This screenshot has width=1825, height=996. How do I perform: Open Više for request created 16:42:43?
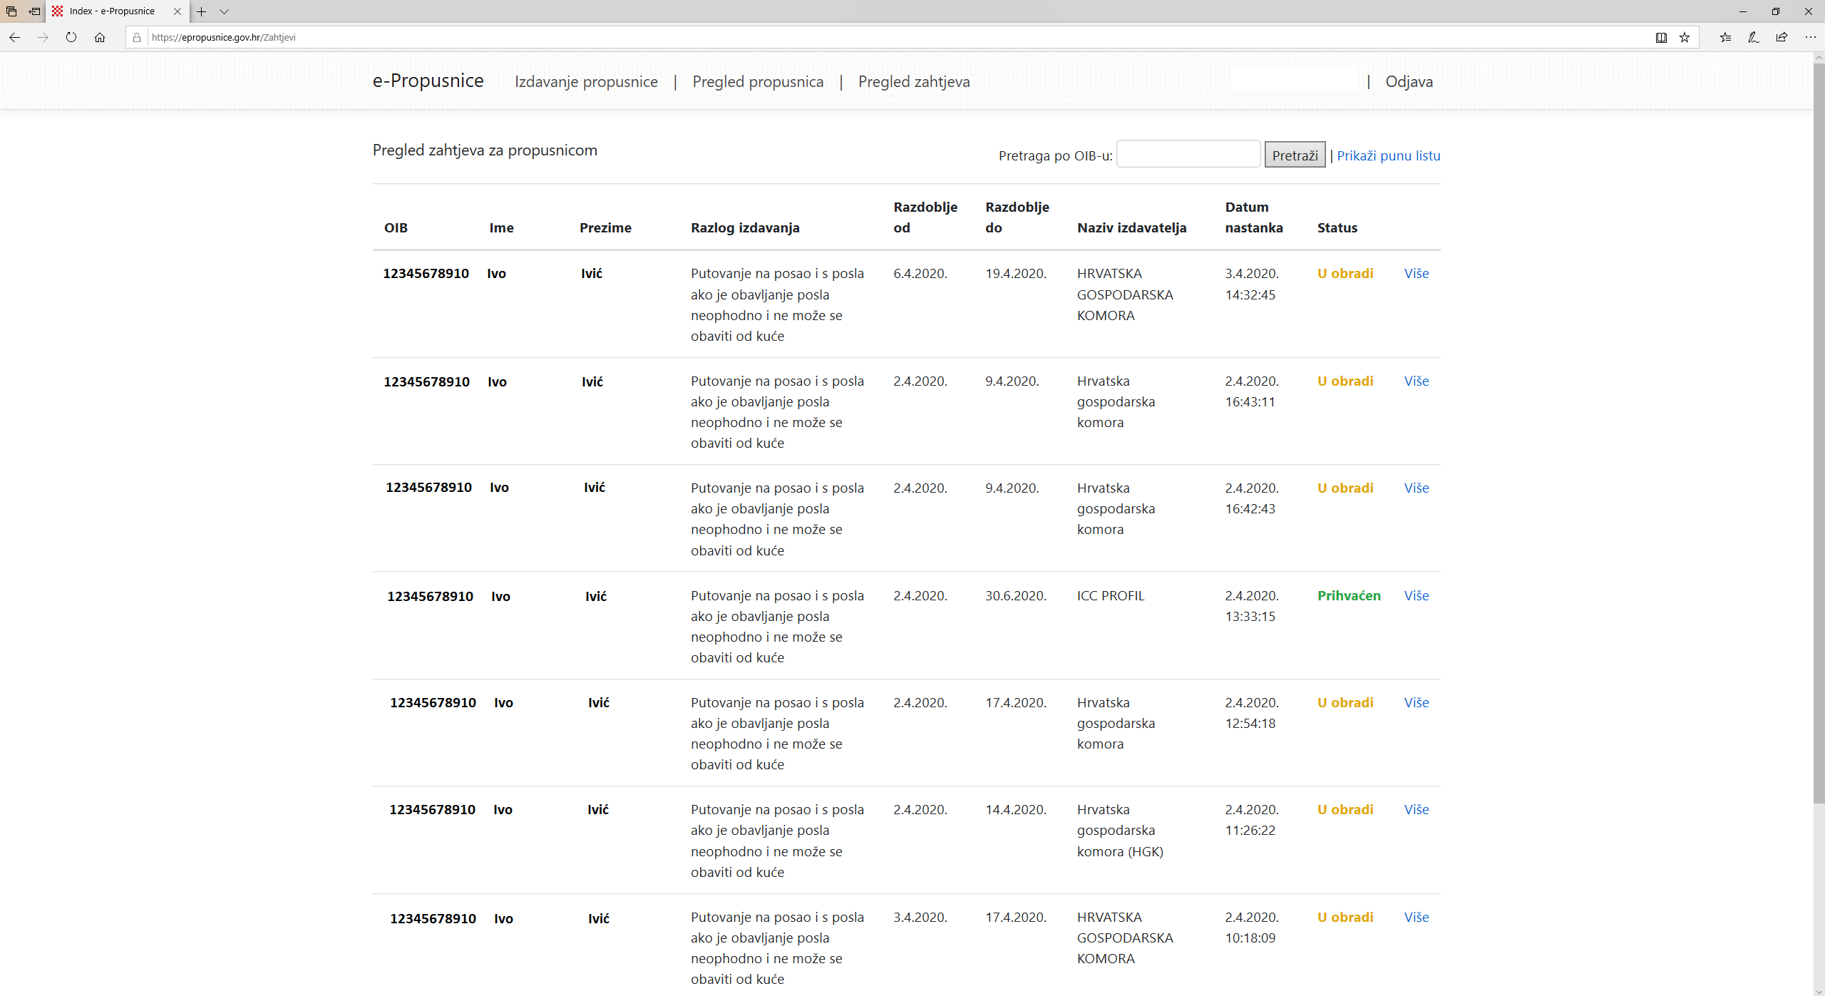1416,488
